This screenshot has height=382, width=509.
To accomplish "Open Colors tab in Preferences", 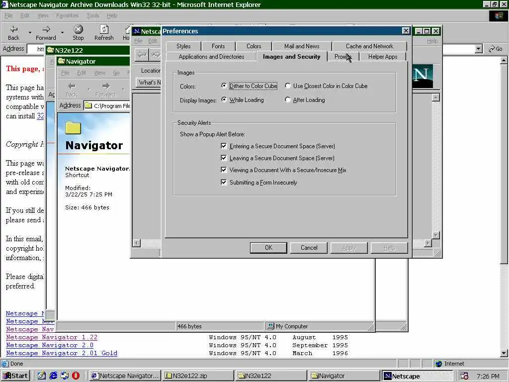I will click(254, 46).
